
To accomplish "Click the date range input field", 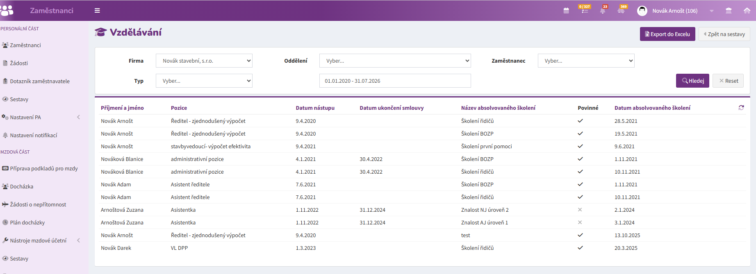I will coord(395,81).
